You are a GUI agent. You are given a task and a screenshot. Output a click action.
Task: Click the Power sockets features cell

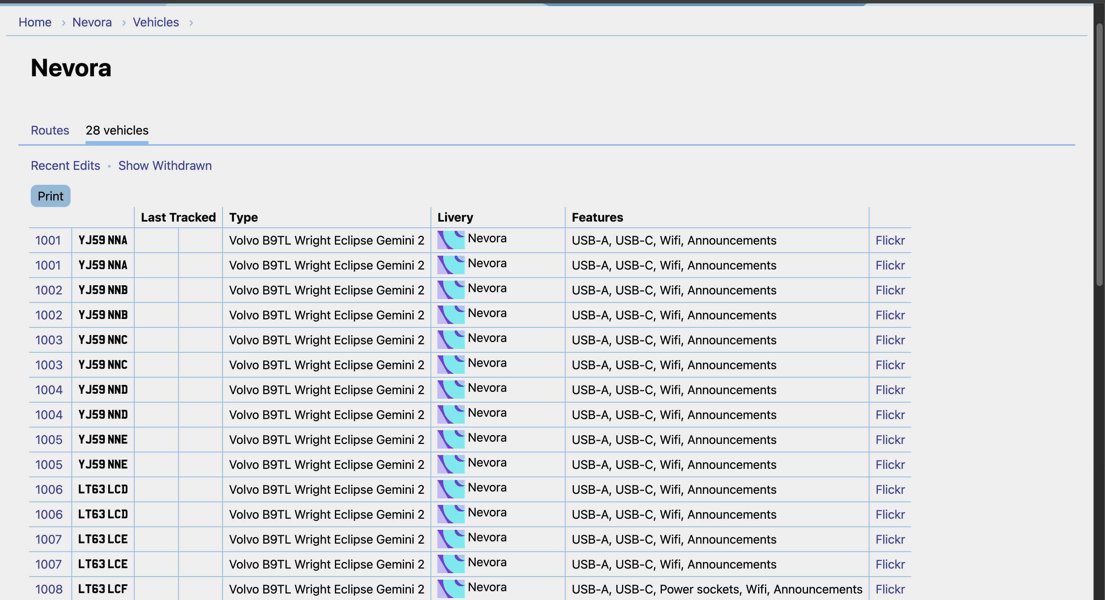(717, 589)
